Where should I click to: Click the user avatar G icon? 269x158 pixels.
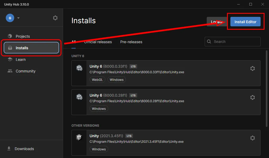pos(10,18)
